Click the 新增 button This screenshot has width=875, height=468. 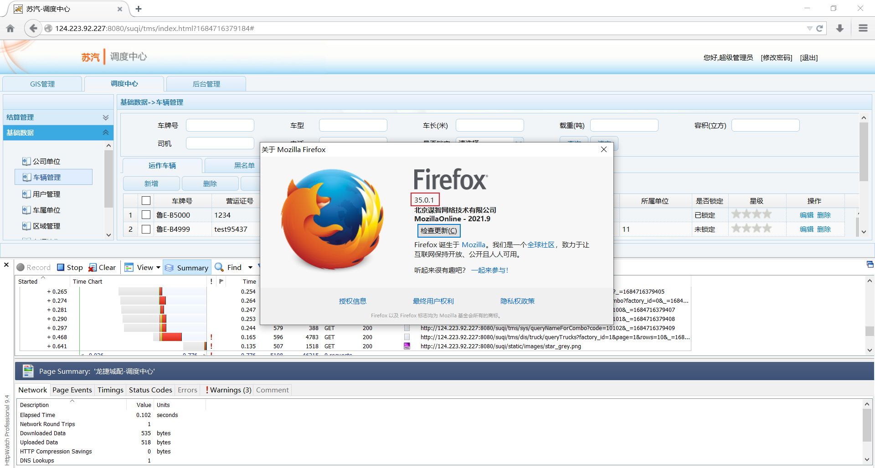click(x=151, y=183)
